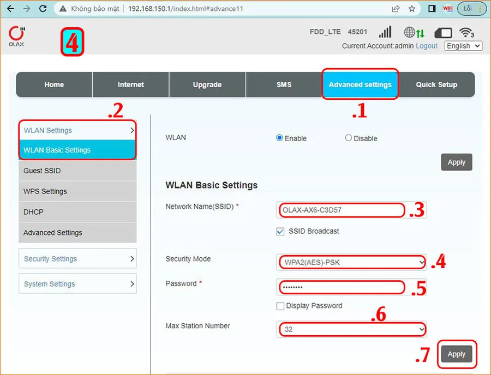Switch to the SMS tab
The width and height of the screenshot is (491, 375).
pyautogui.click(x=284, y=84)
